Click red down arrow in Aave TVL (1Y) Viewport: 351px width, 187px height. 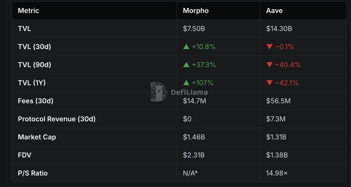269,83
